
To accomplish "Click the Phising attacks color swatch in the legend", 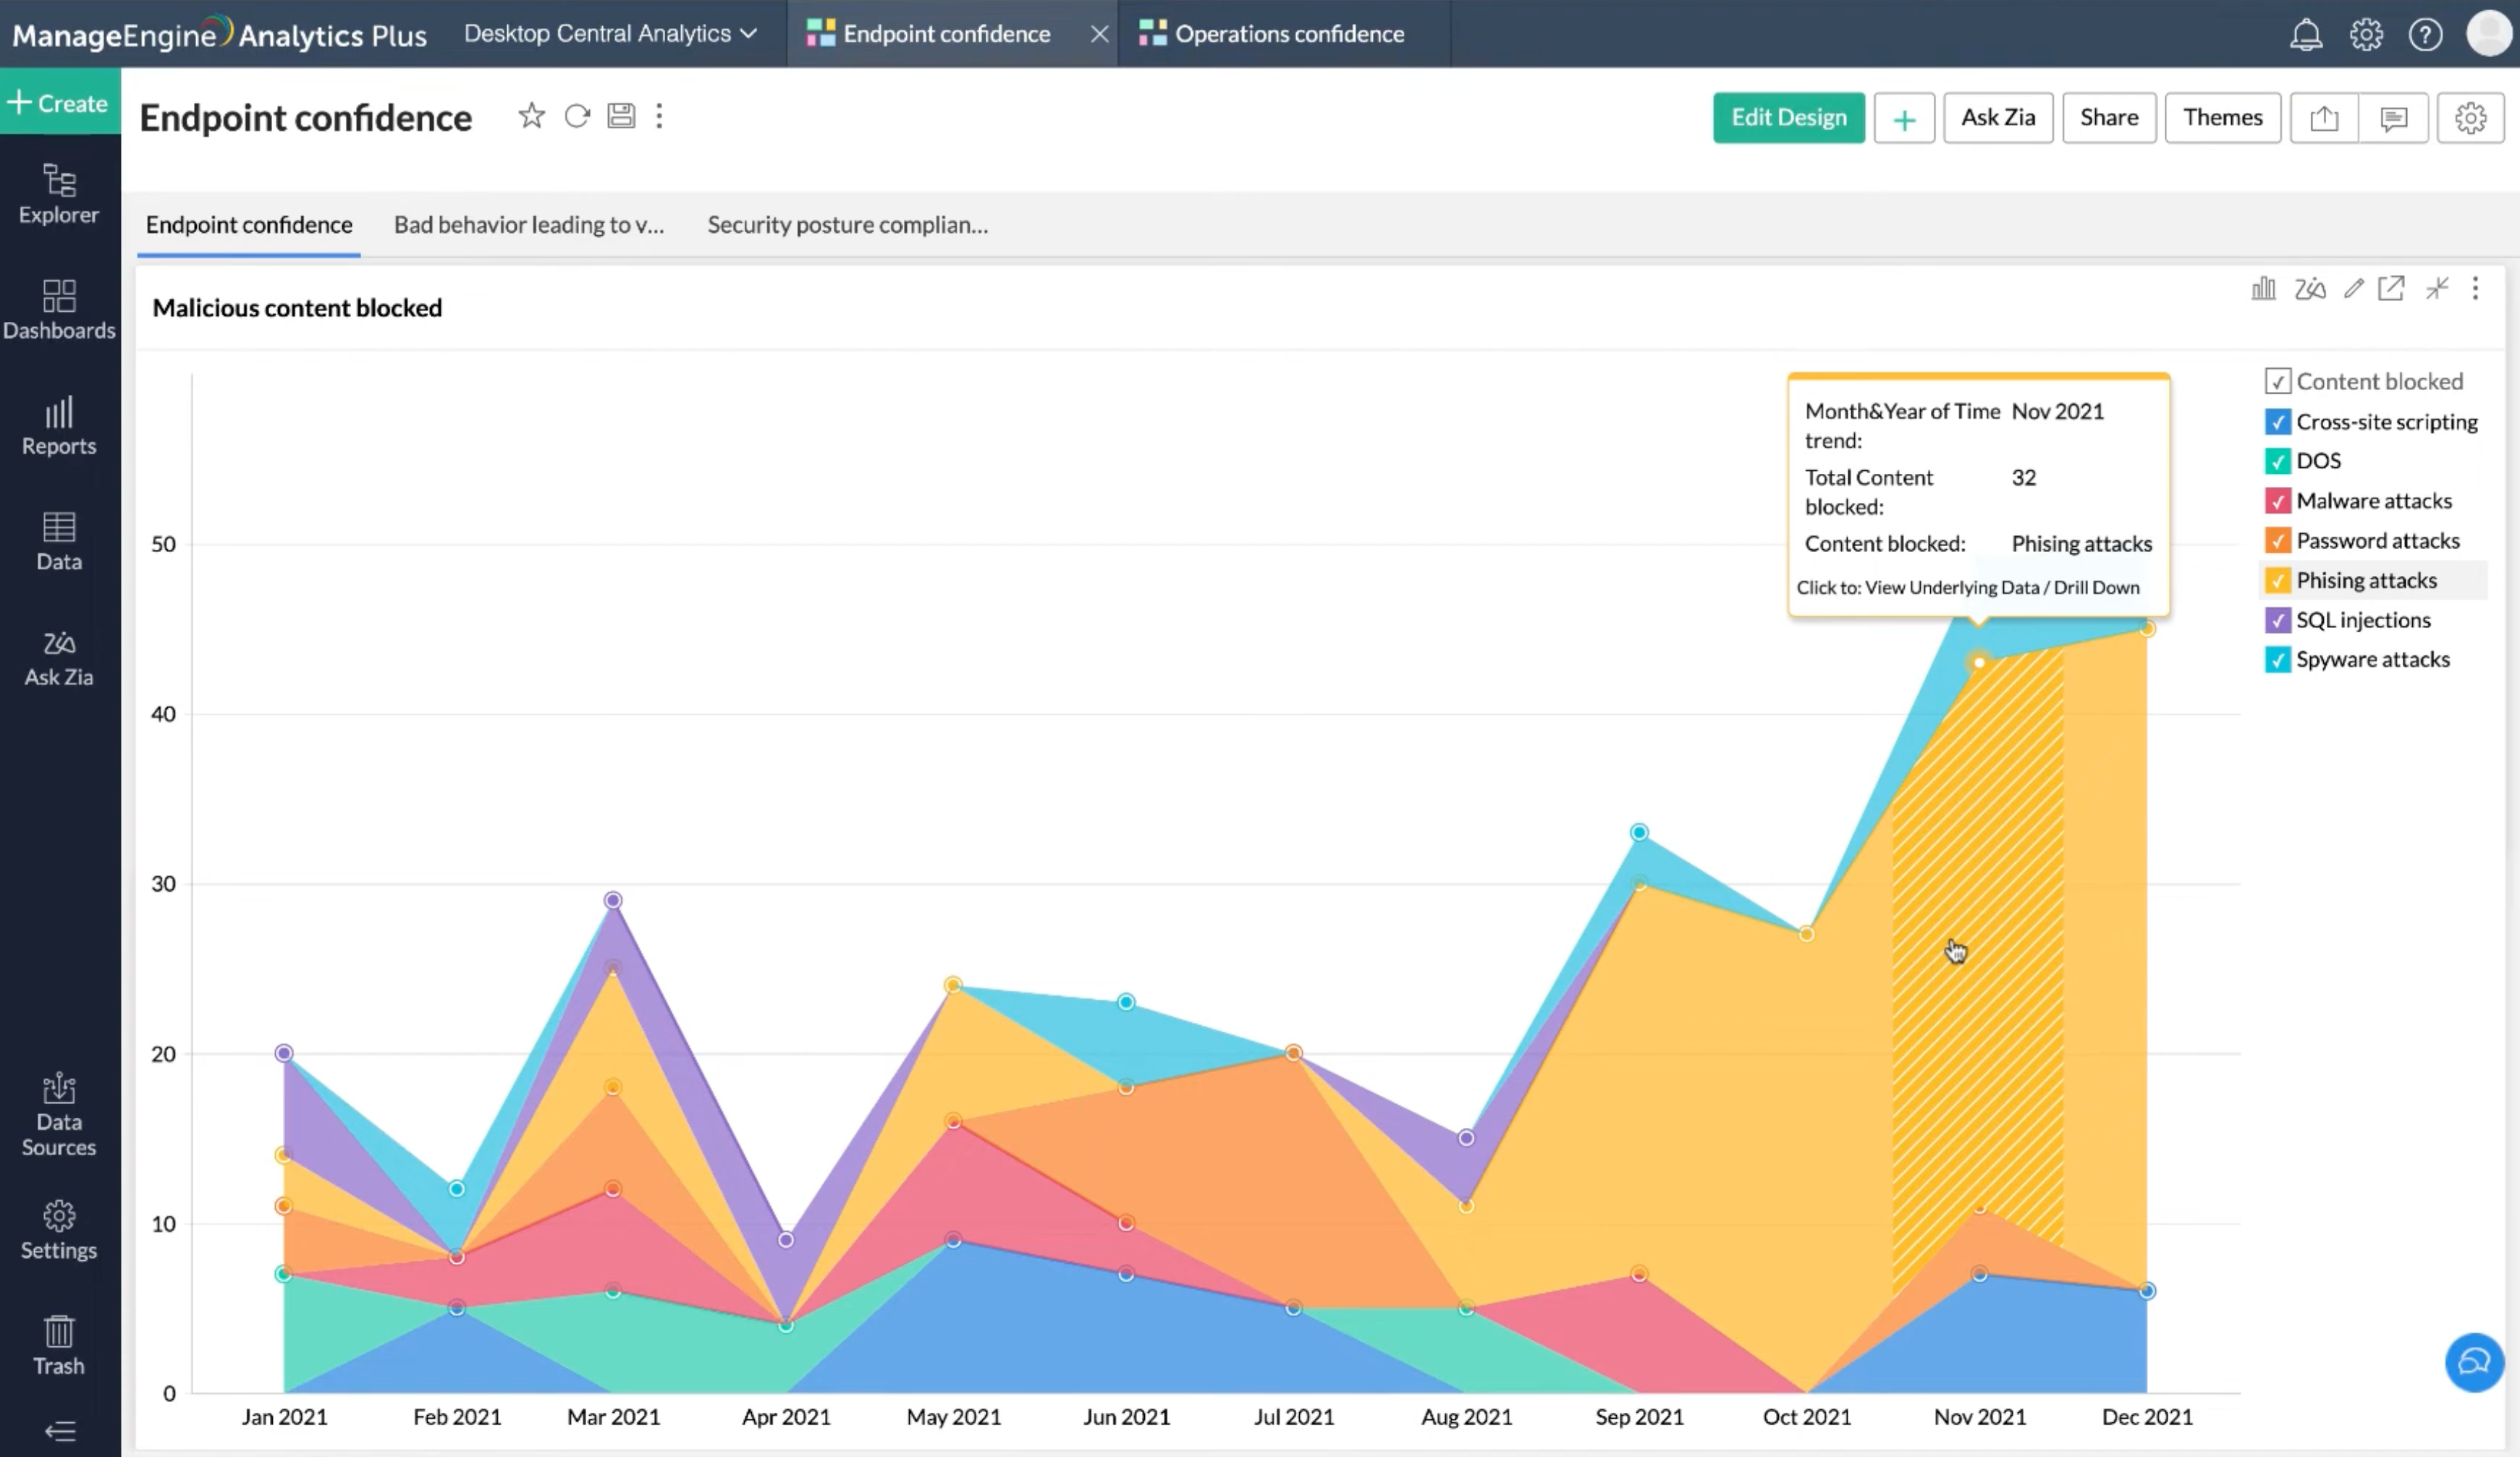I will pyautogui.click(x=2277, y=581).
